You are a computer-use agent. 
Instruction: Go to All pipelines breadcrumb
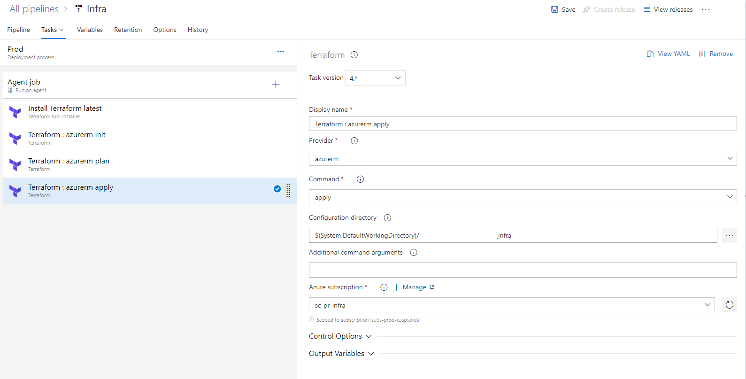(34, 9)
